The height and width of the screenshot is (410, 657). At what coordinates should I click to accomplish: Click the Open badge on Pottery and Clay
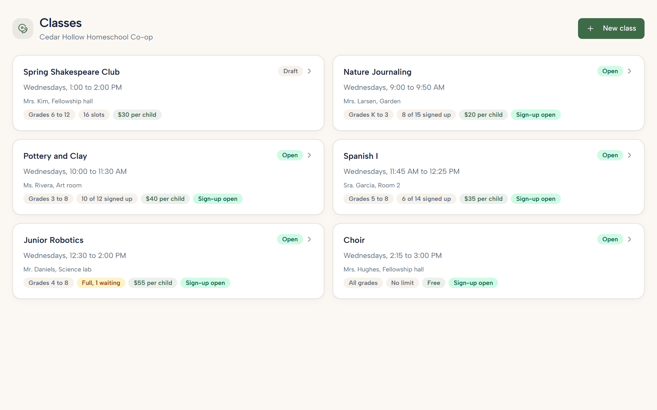tap(290, 155)
